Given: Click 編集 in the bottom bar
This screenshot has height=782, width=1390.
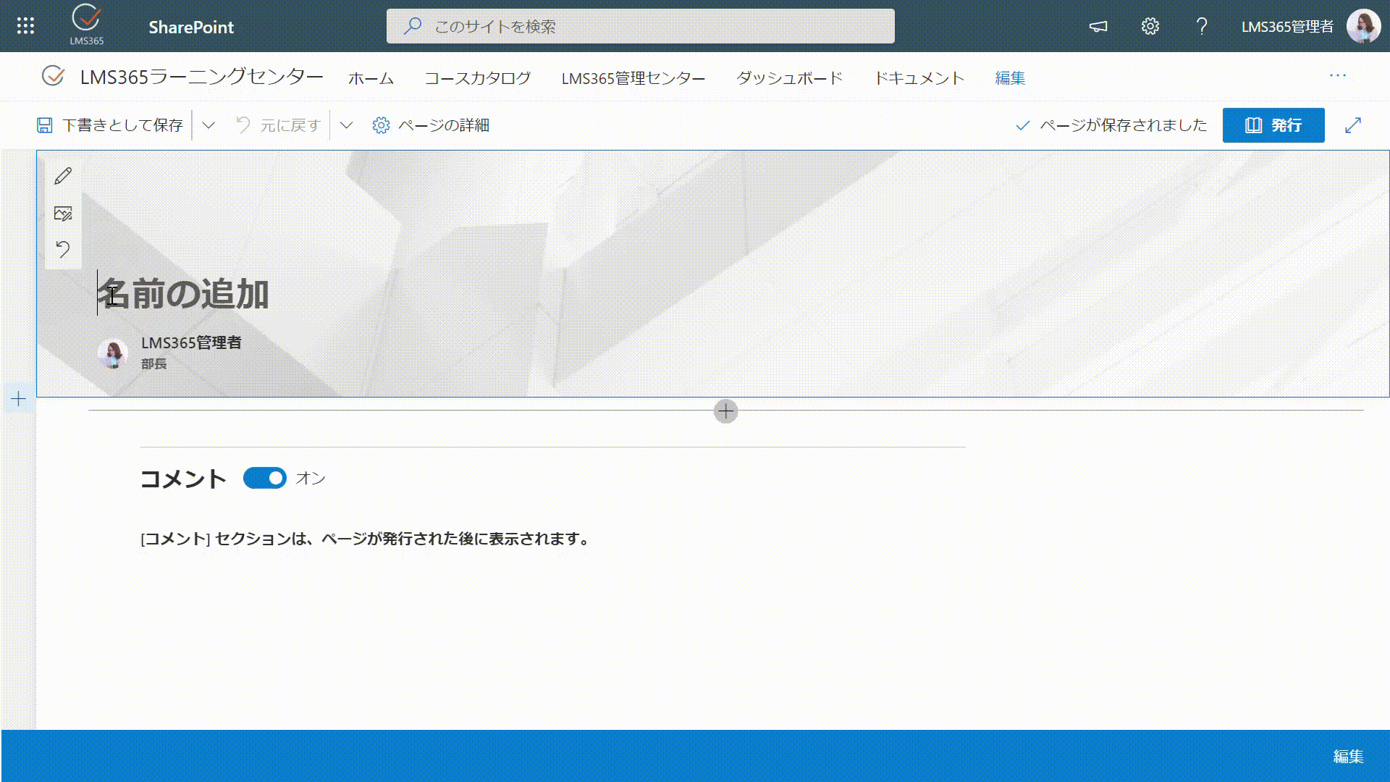Looking at the screenshot, I should click(1348, 756).
